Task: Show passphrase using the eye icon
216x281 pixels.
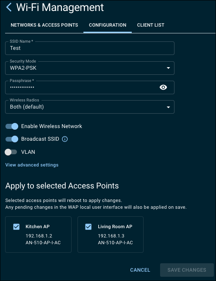Action: pyautogui.click(x=163, y=87)
